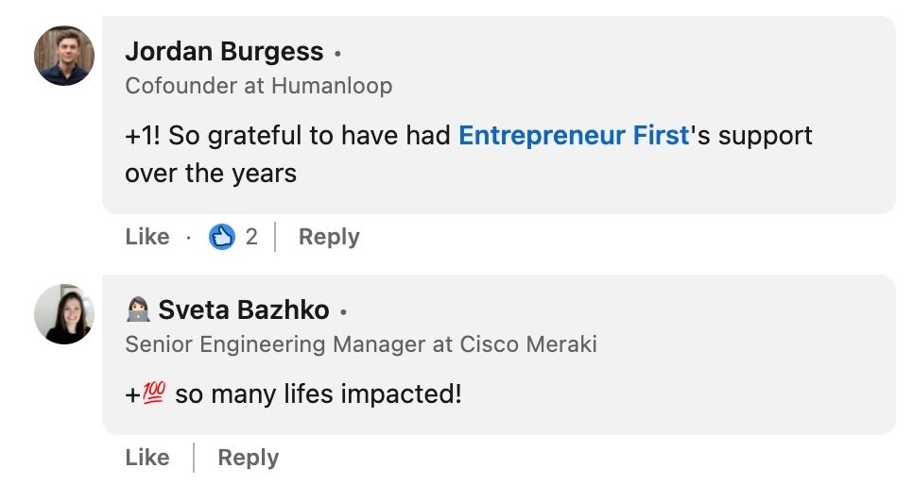Click the blue thumbs-up reaction icon
This screenshot has width=913, height=485.
click(x=221, y=237)
